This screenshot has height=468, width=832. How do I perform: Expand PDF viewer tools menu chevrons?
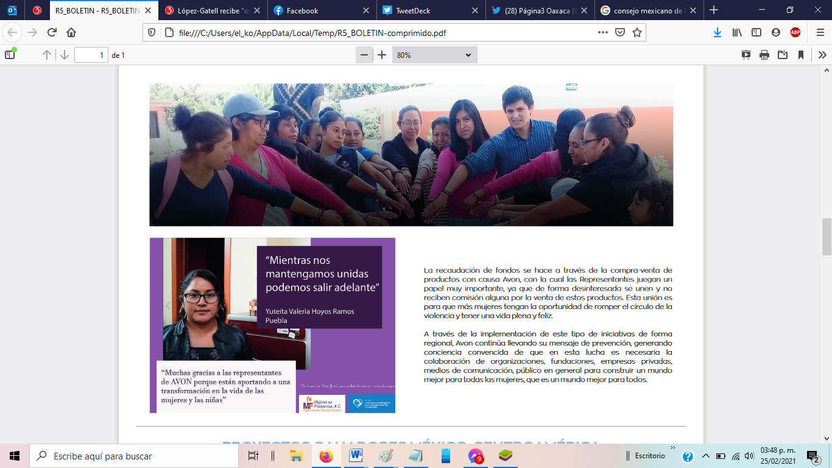click(822, 55)
